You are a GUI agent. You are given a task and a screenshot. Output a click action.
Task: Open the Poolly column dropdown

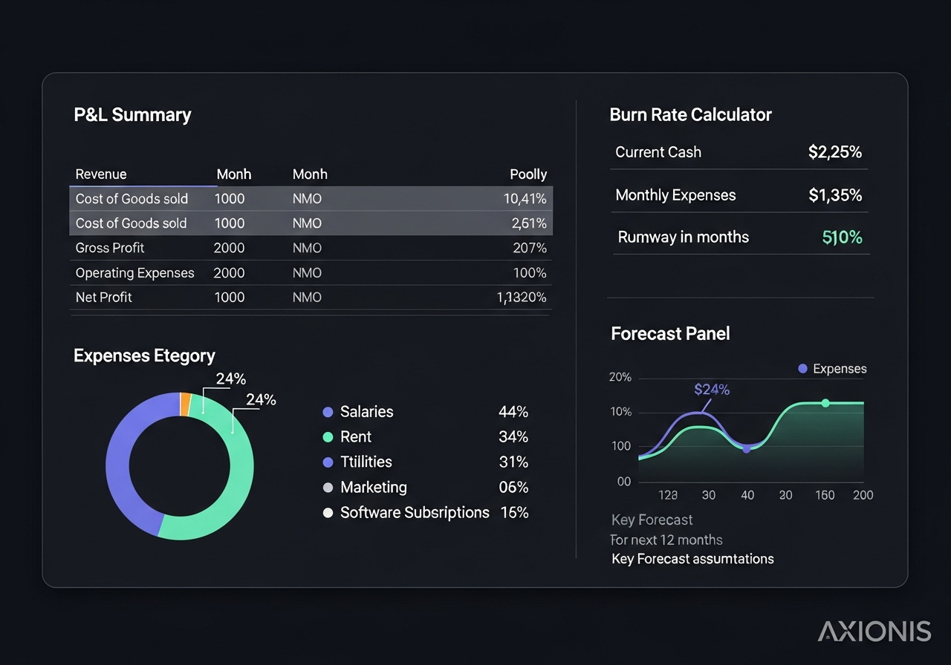[528, 174]
